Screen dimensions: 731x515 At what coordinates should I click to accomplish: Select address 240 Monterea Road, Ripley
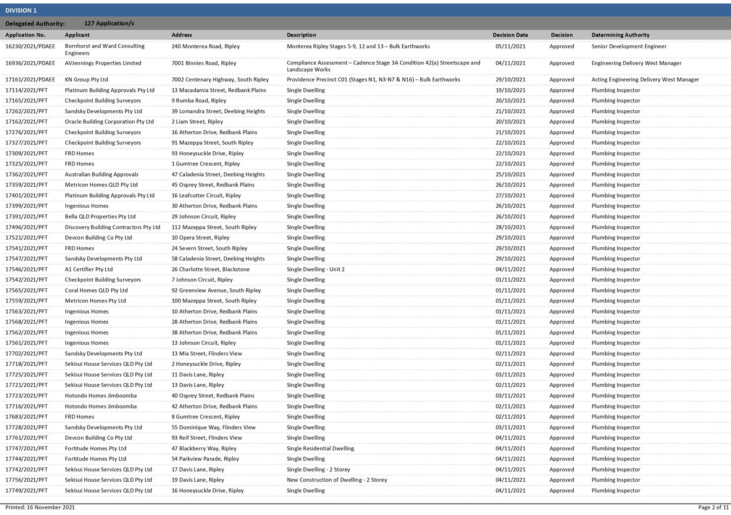tap(206, 47)
